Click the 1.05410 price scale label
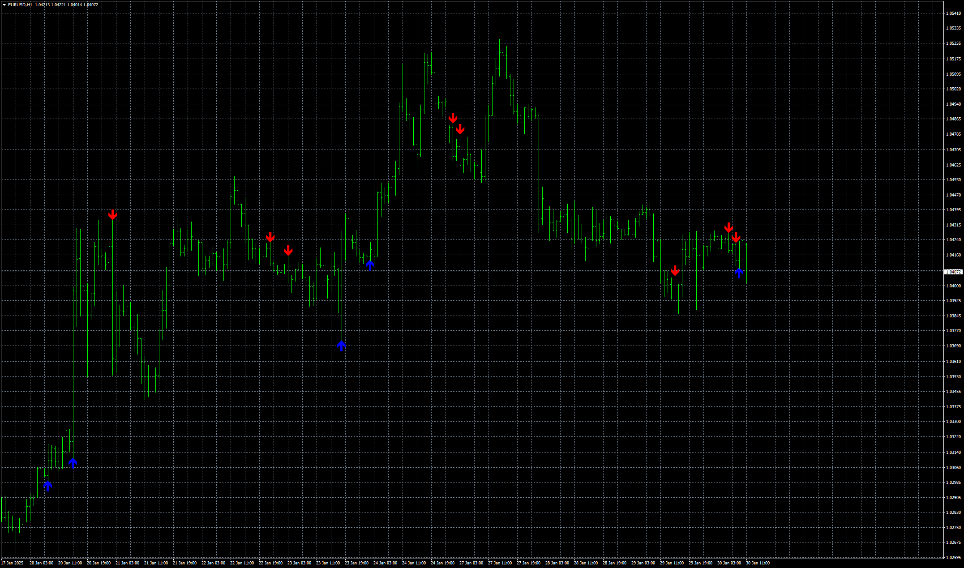The width and height of the screenshot is (964, 568). coord(953,13)
